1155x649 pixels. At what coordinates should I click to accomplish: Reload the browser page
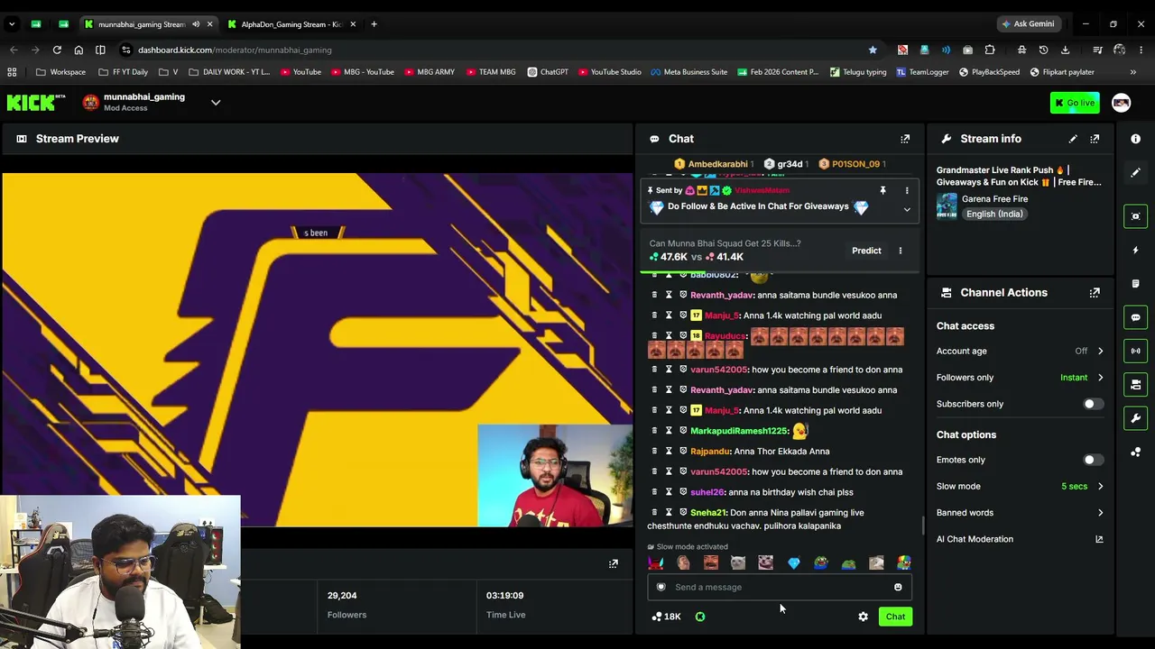click(x=57, y=50)
